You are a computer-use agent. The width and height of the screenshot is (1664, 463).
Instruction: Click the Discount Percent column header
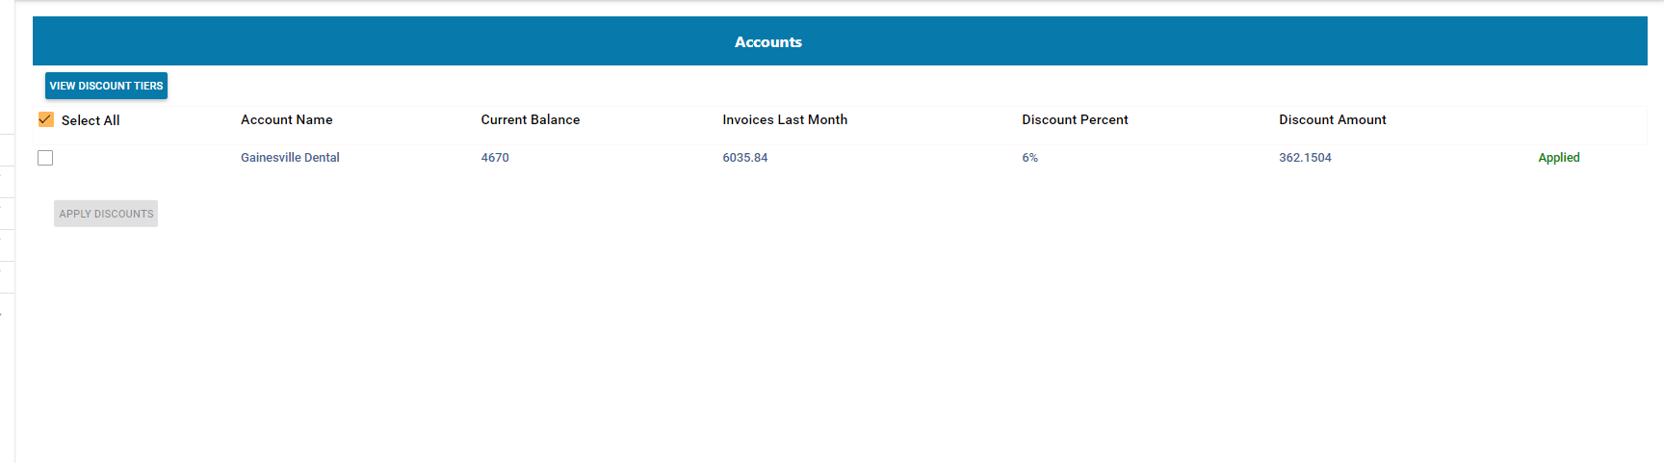1075,119
